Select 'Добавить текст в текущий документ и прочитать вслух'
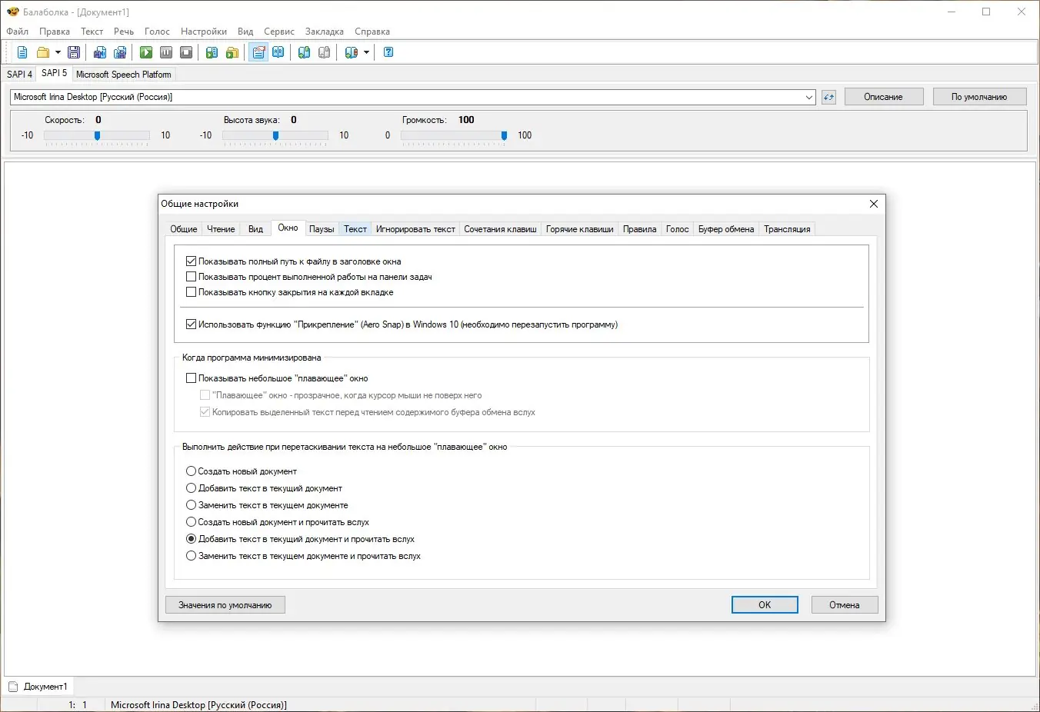This screenshot has width=1040, height=712. click(192, 539)
